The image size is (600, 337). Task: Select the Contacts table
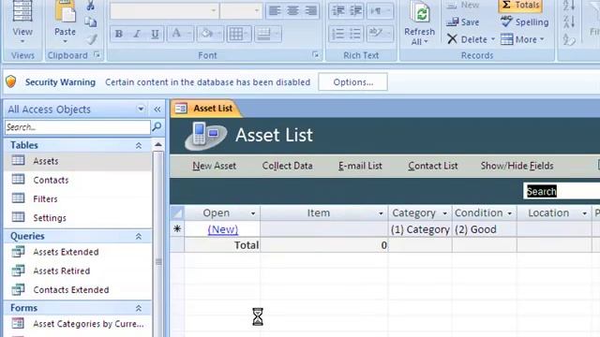click(78, 180)
